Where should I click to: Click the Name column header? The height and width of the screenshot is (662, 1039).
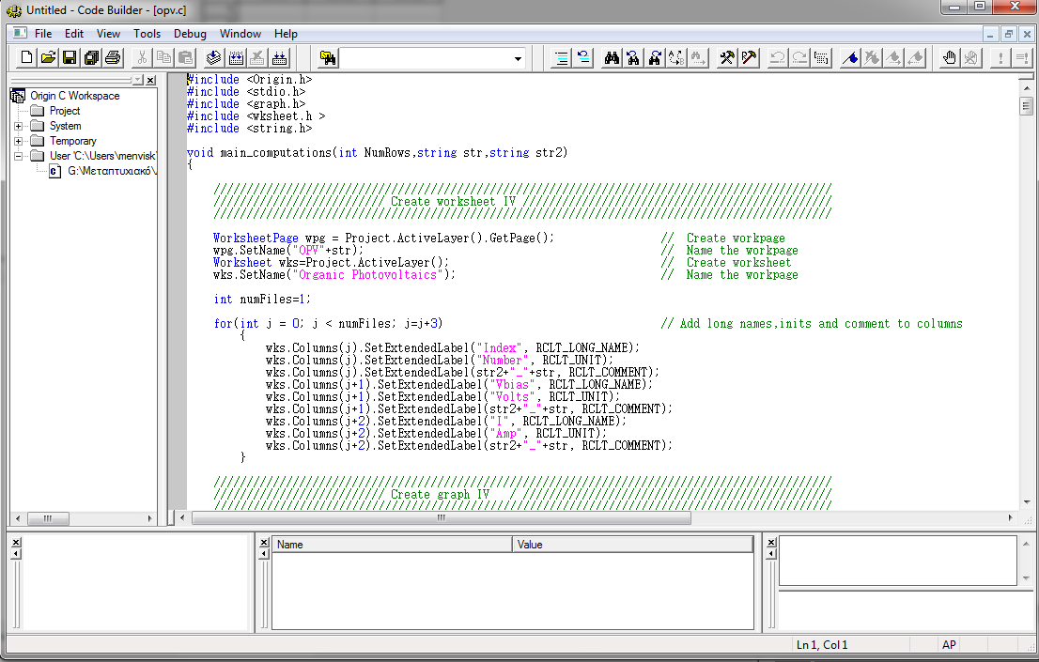(393, 545)
